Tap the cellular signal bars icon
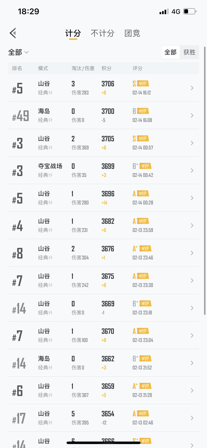Screen dimensions: 207x448 (x=164, y=11)
